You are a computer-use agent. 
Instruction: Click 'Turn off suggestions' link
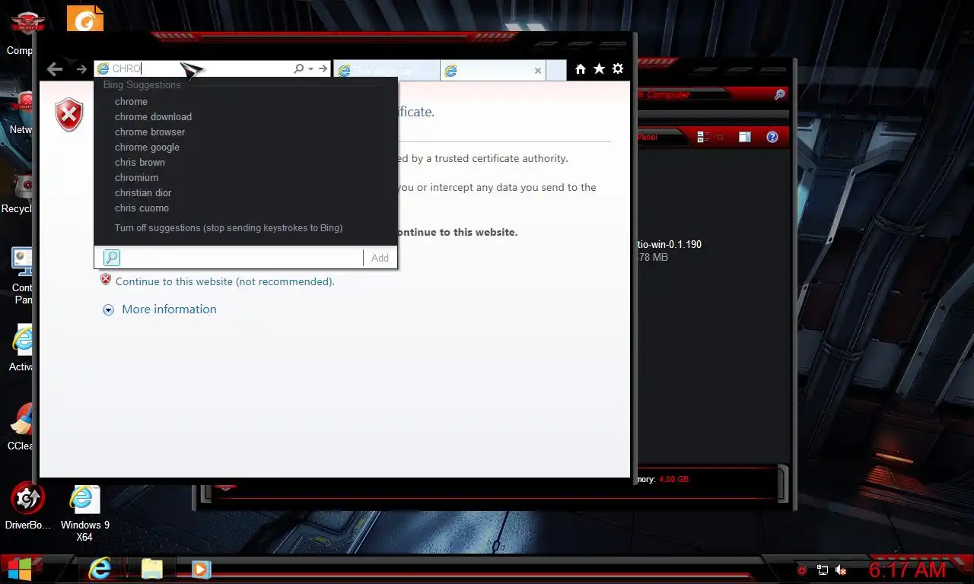coord(228,227)
